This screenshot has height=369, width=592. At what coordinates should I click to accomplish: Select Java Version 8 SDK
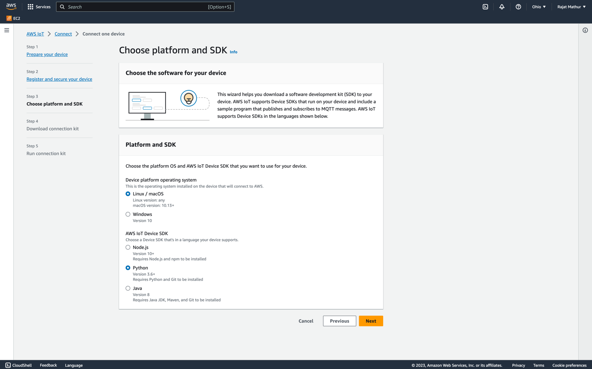click(128, 288)
